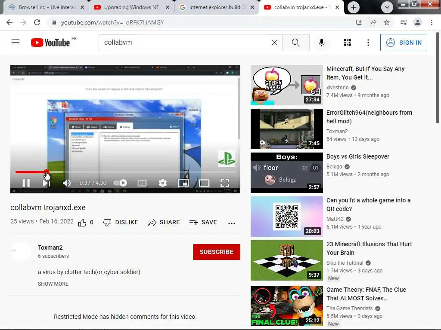Open the YouTube hamburger guide menu
Screen dimensions: 441x330
click(16, 43)
